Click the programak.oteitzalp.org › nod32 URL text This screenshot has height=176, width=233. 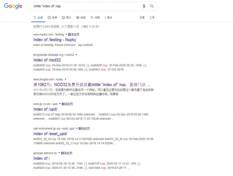(54, 55)
